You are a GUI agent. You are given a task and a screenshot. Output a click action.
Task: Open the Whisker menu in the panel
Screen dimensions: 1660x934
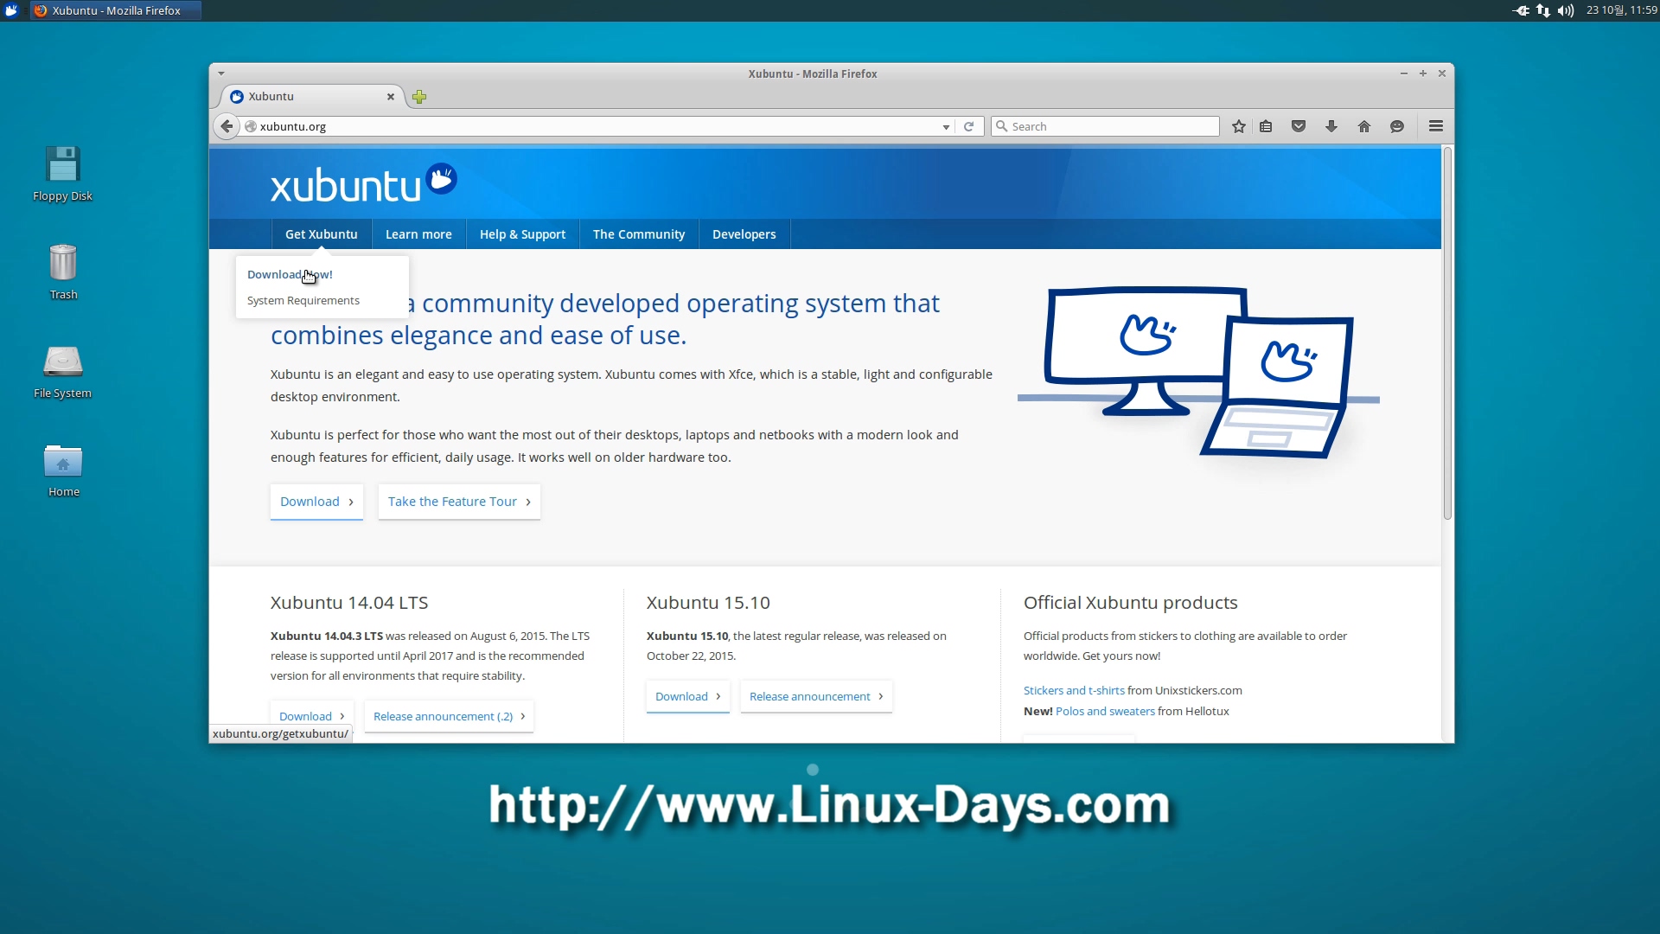coord(11,10)
